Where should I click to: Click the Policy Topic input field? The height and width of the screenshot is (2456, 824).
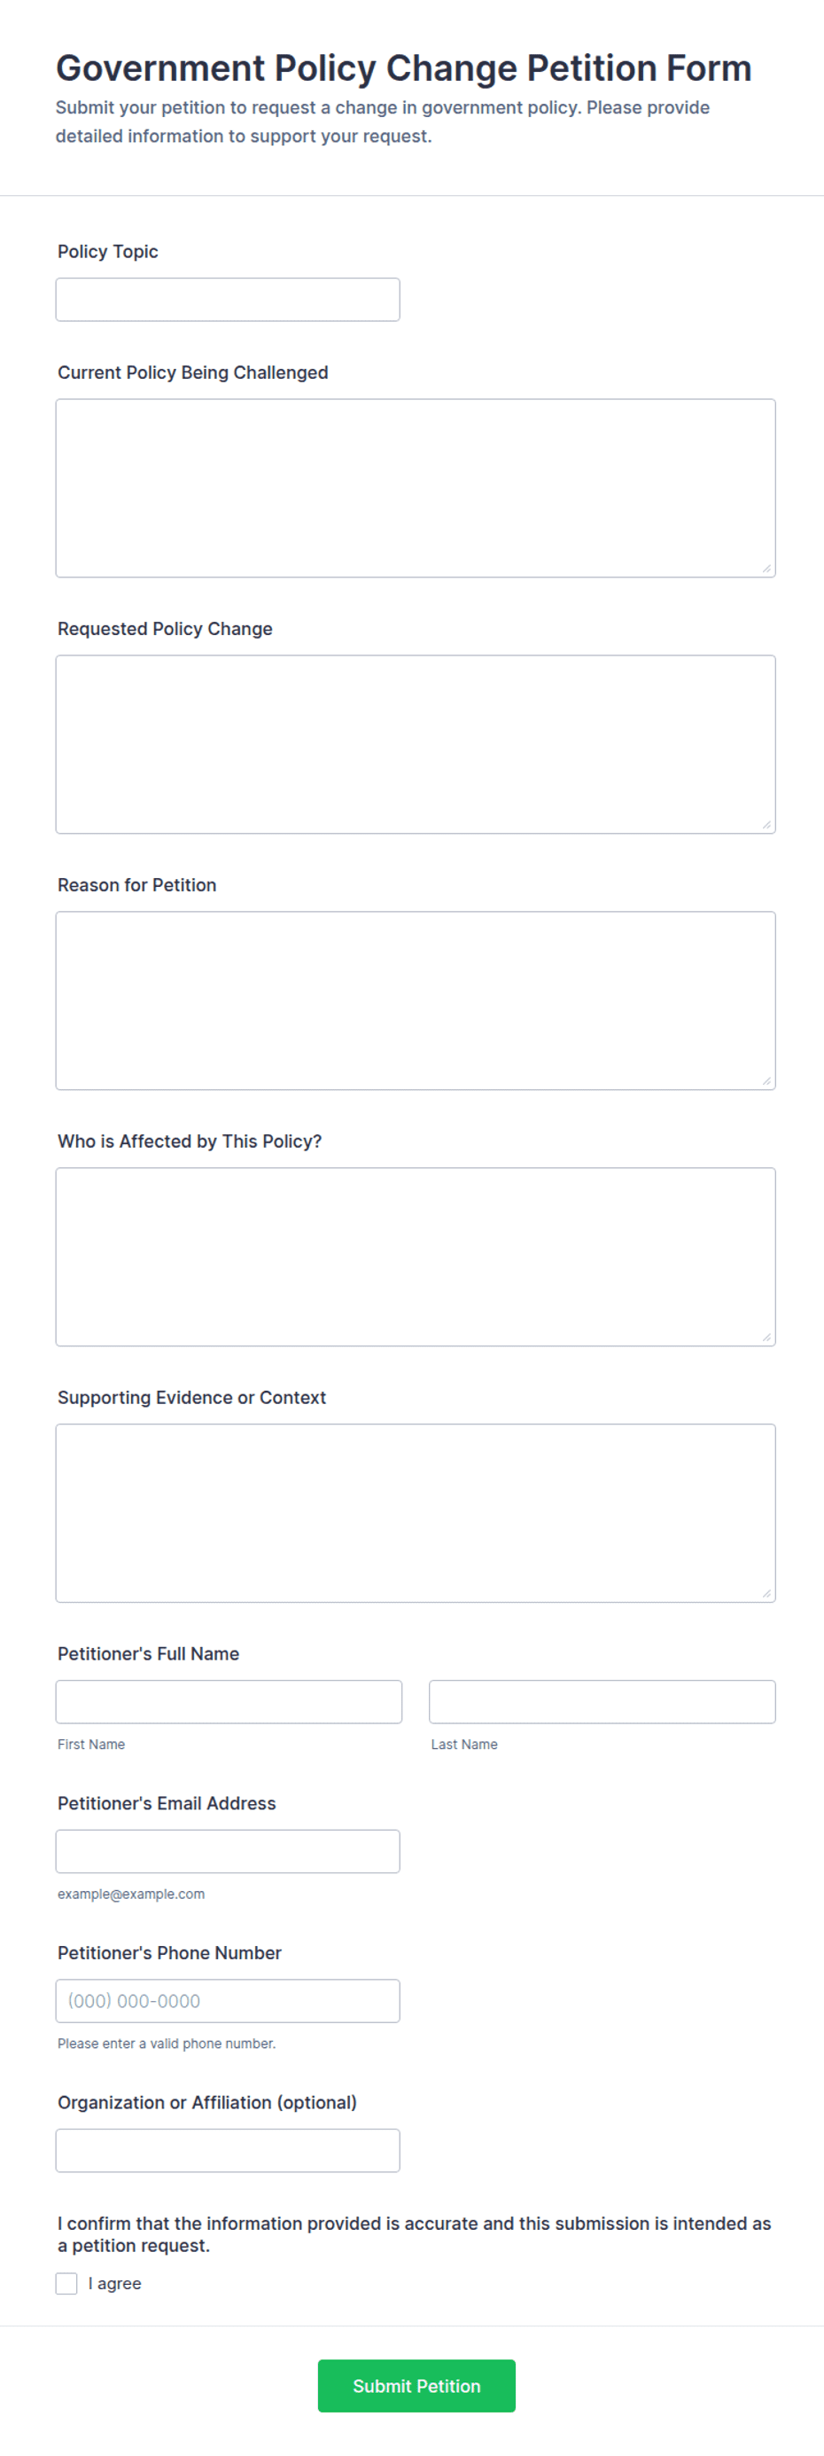(x=228, y=300)
